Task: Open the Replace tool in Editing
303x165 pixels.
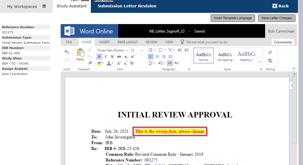Action: 270,60
